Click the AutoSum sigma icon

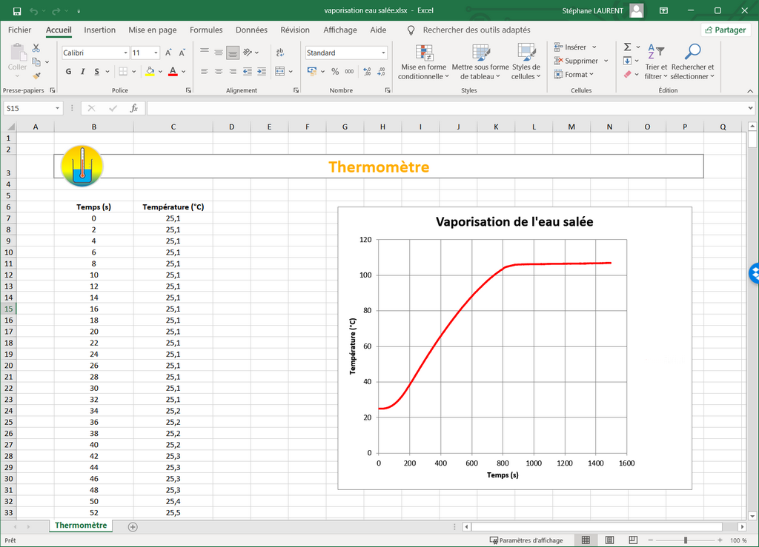627,47
